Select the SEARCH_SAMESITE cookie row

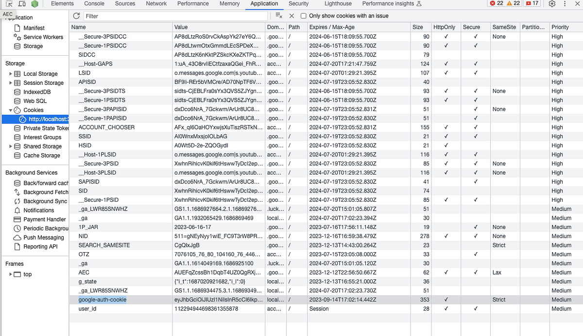(326, 245)
